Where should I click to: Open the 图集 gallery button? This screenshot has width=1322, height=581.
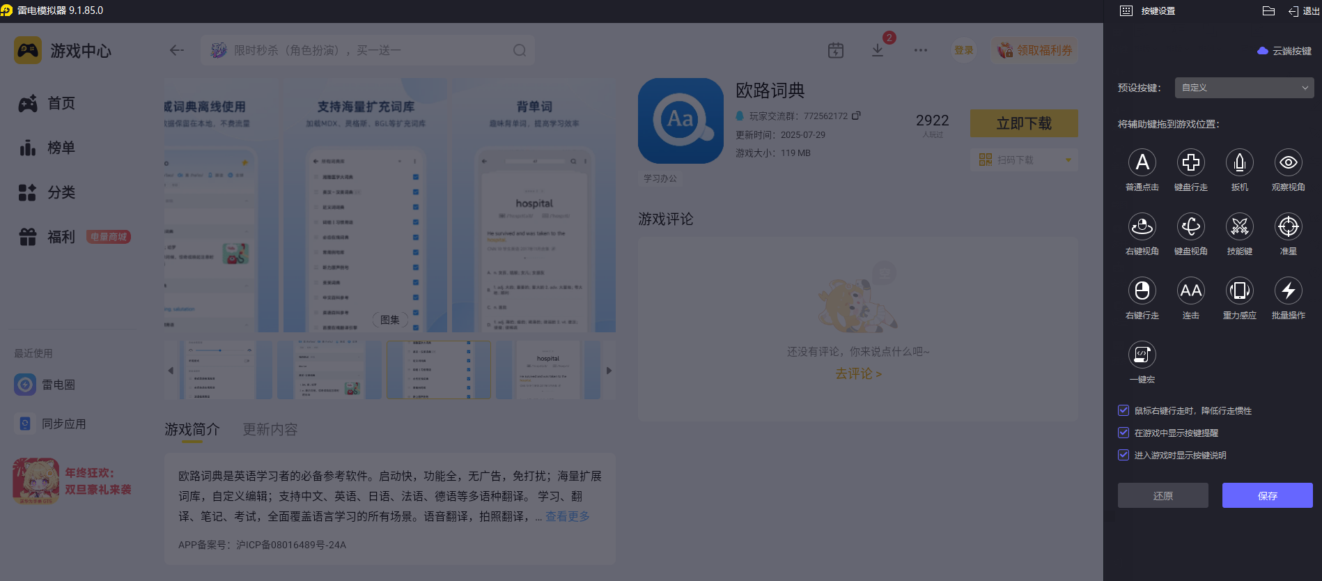[x=390, y=320]
